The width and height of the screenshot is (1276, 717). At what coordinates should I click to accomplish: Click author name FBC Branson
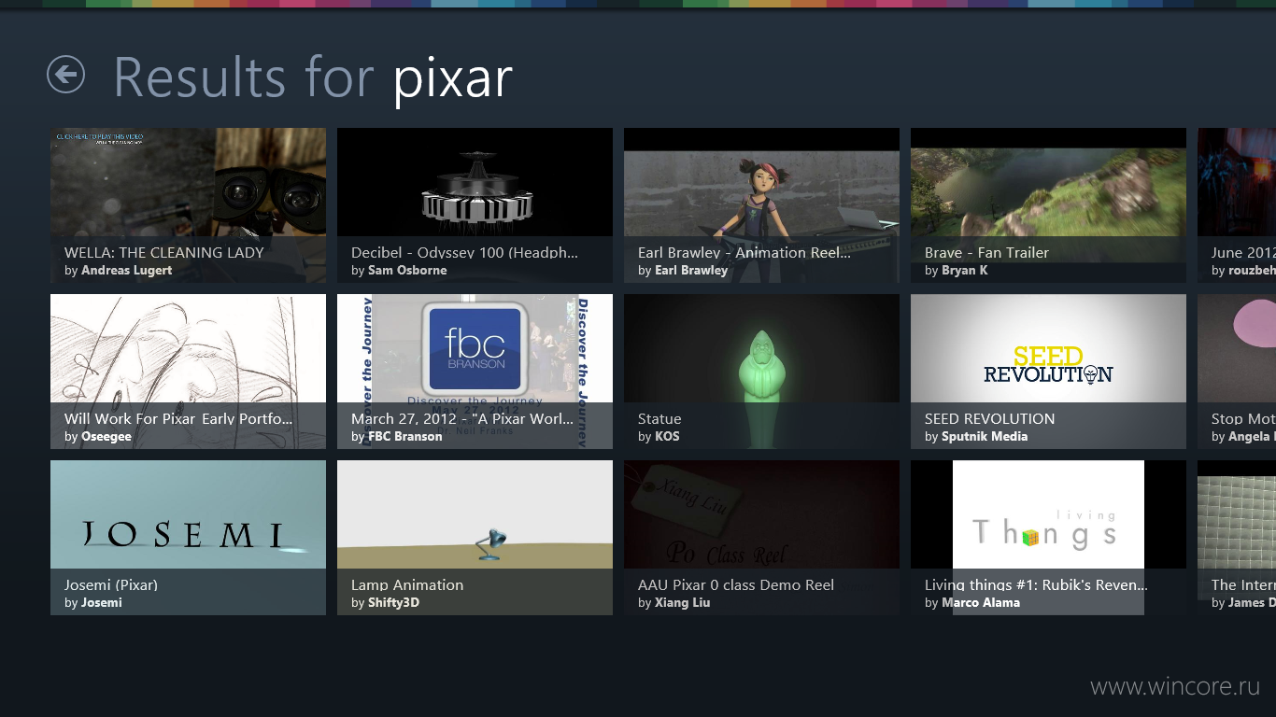[x=405, y=437]
